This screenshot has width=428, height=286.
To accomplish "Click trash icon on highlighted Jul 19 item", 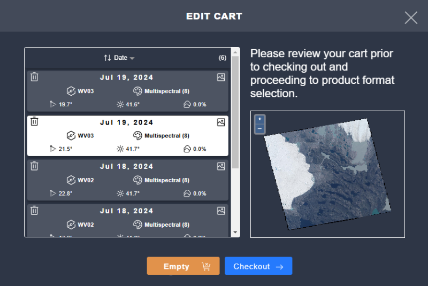I will click(34, 122).
